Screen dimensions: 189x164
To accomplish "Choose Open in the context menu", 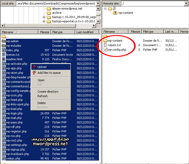I will point(51,80).
